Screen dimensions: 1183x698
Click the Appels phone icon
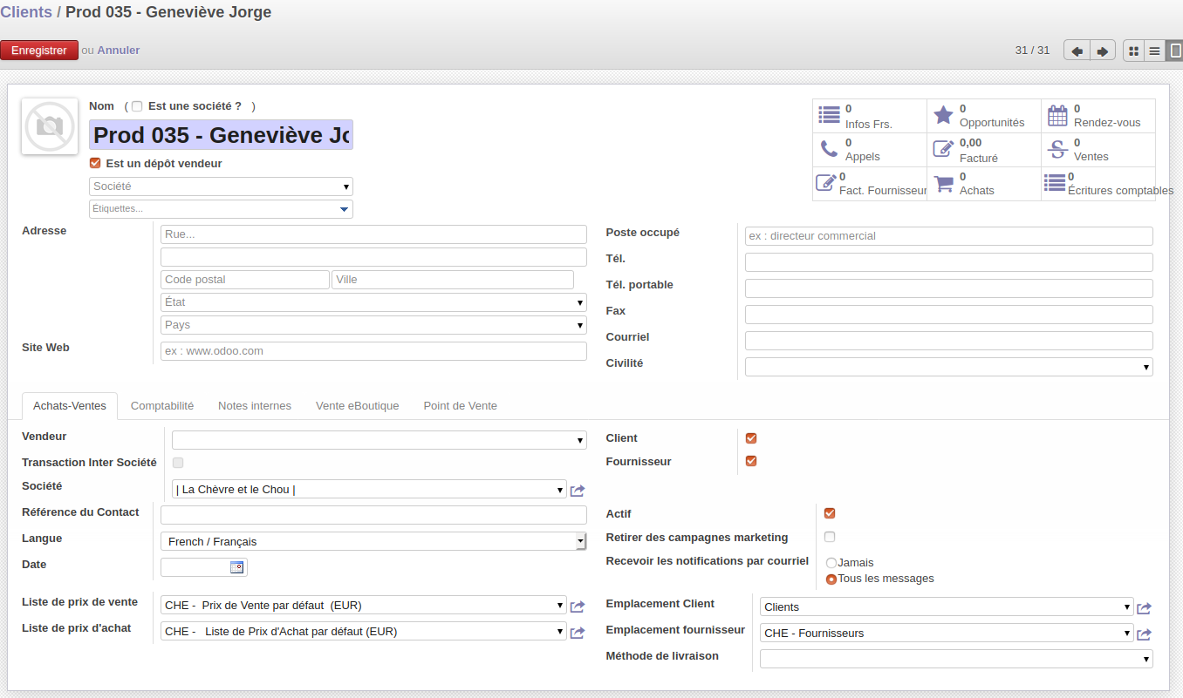(829, 149)
